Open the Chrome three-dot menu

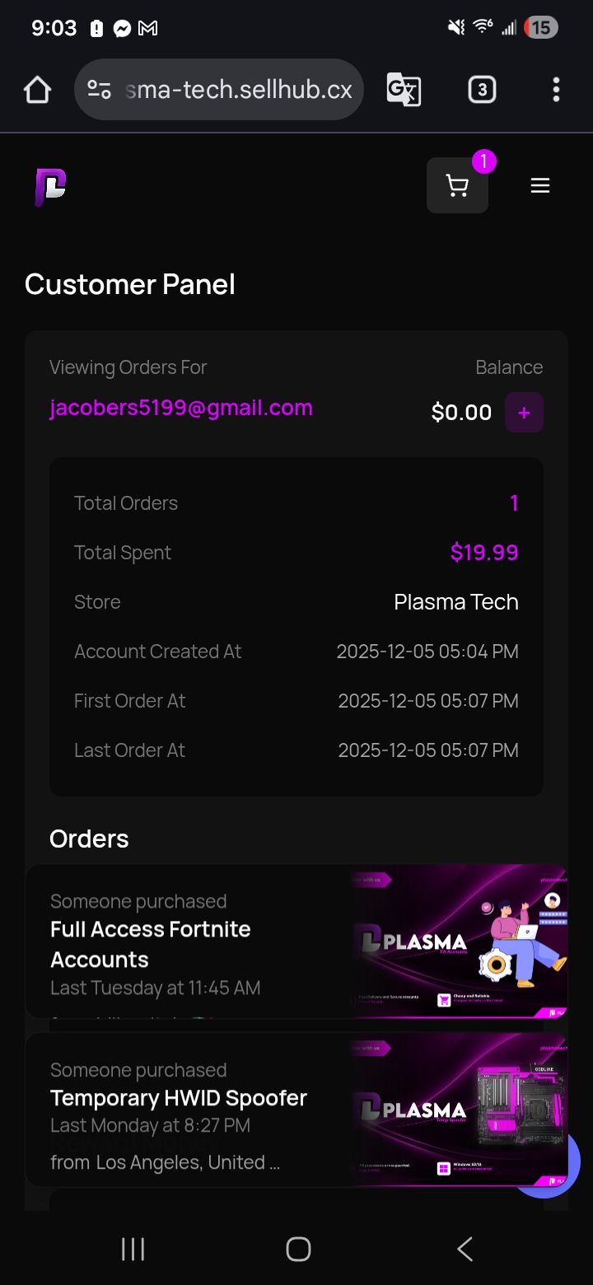coord(557,90)
